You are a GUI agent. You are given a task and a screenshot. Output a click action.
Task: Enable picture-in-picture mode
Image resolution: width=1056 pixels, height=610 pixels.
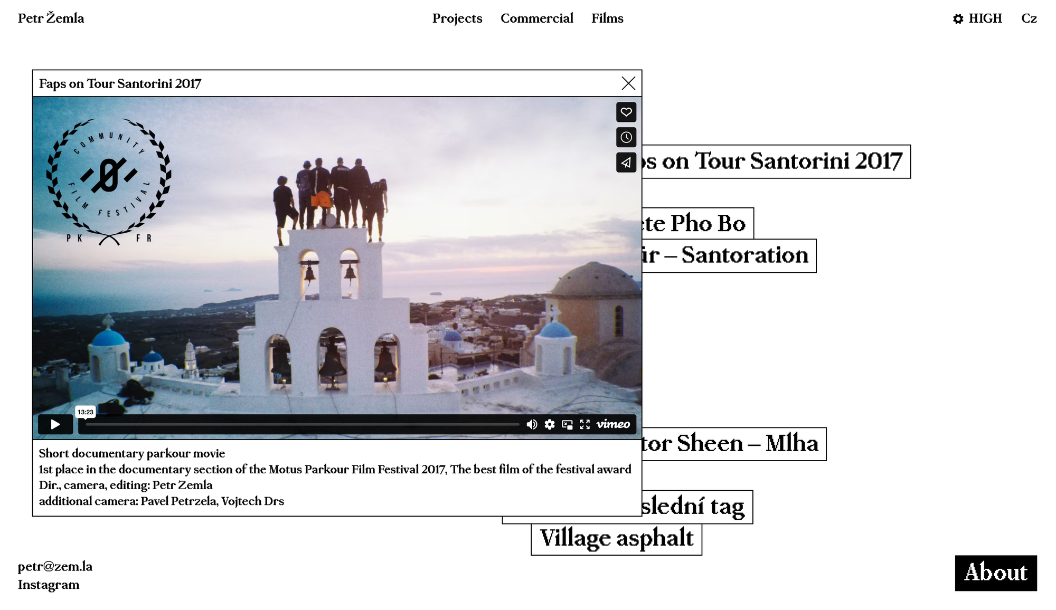click(x=567, y=424)
